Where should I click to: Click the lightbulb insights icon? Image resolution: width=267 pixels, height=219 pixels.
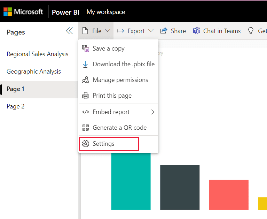pyautogui.click(x=251, y=31)
